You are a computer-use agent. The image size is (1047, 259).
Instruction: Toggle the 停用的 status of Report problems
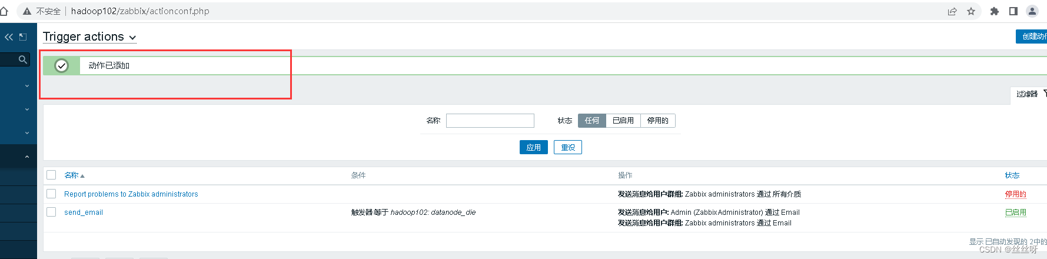coord(1016,194)
